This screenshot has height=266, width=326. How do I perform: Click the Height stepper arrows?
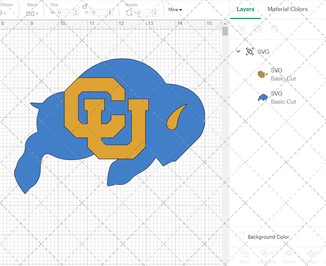coord(110,13)
